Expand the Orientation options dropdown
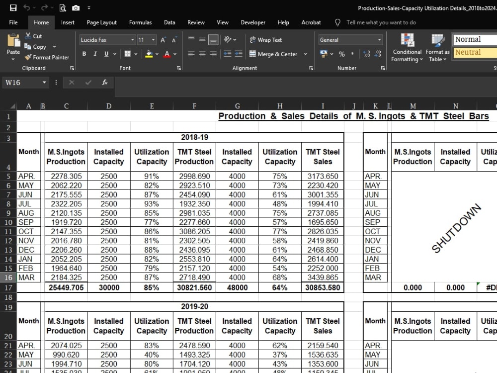Viewport: 497px width, 373px height. pyautogui.click(x=235, y=40)
